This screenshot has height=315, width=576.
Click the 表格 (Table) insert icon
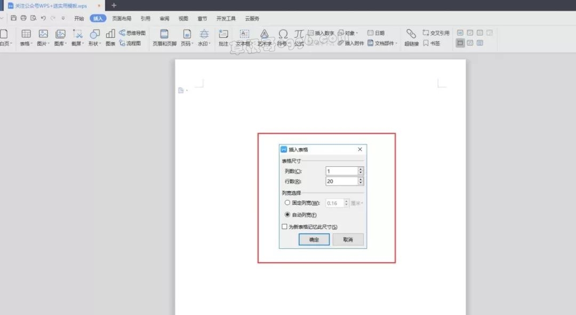(x=26, y=34)
